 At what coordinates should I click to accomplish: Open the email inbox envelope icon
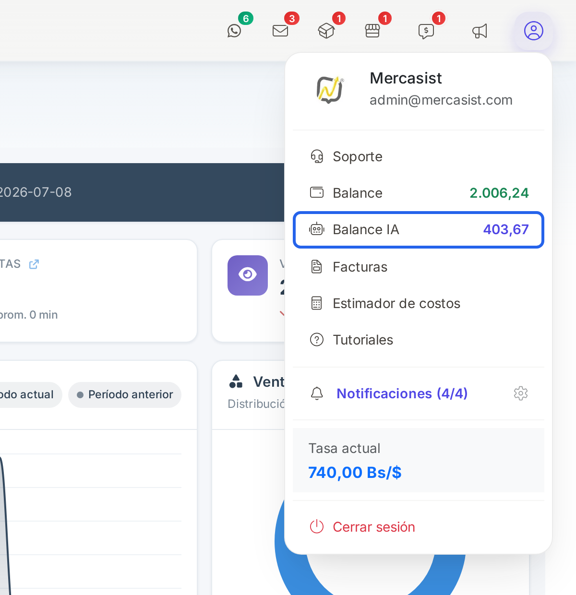[x=280, y=31]
